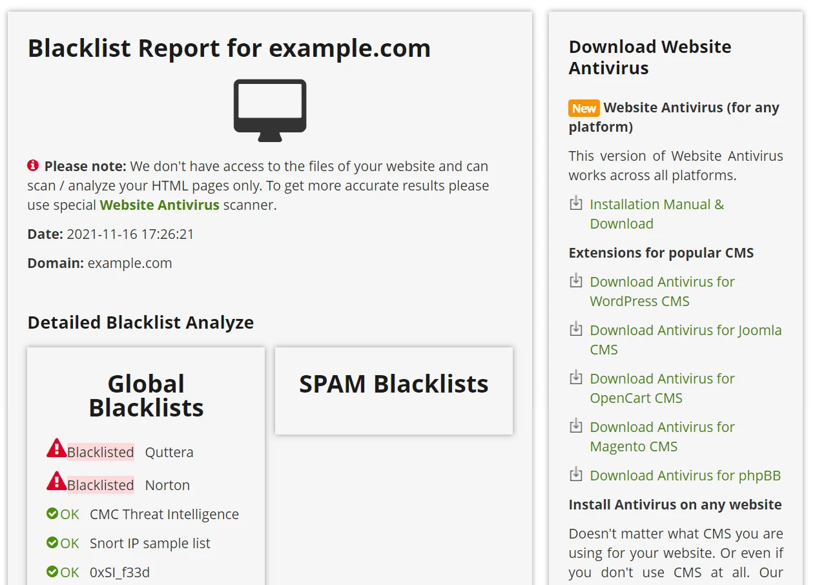Click the red info icon beside Please note
Image resolution: width=815 pixels, height=585 pixels.
(33, 166)
